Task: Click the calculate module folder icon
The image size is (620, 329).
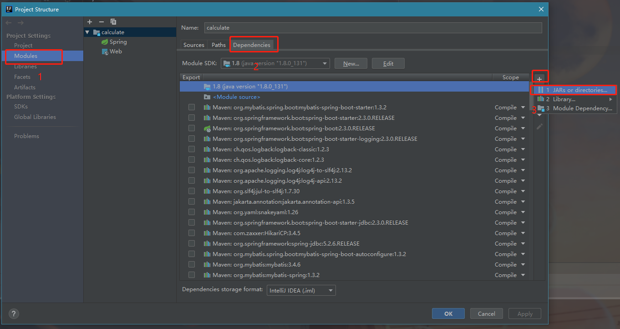Action: 97,32
